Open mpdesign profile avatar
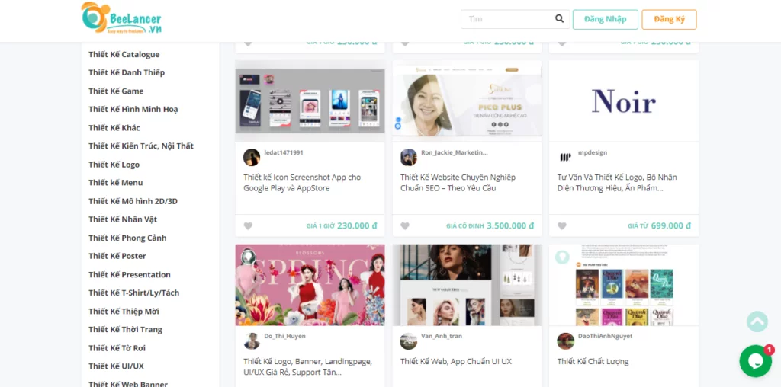The width and height of the screenshot is (781, 387). (565, 157)
